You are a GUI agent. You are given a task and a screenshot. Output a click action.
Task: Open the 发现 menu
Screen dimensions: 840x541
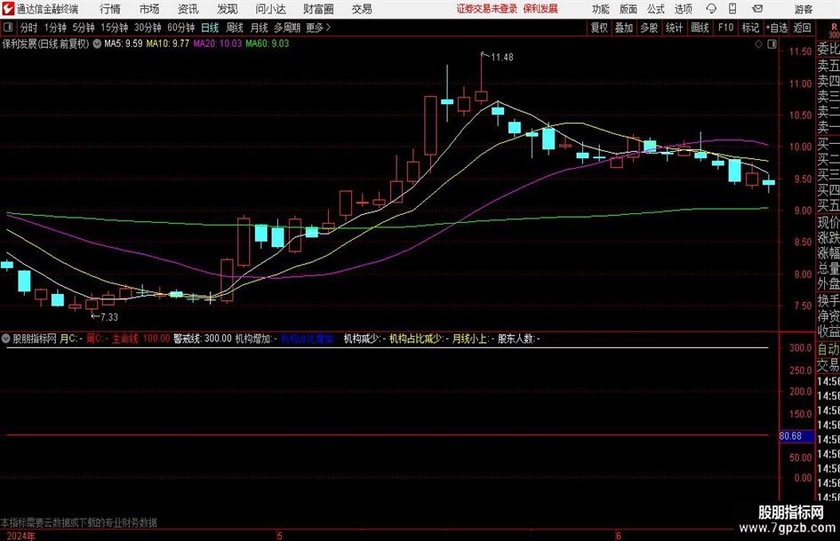point(228,9)
